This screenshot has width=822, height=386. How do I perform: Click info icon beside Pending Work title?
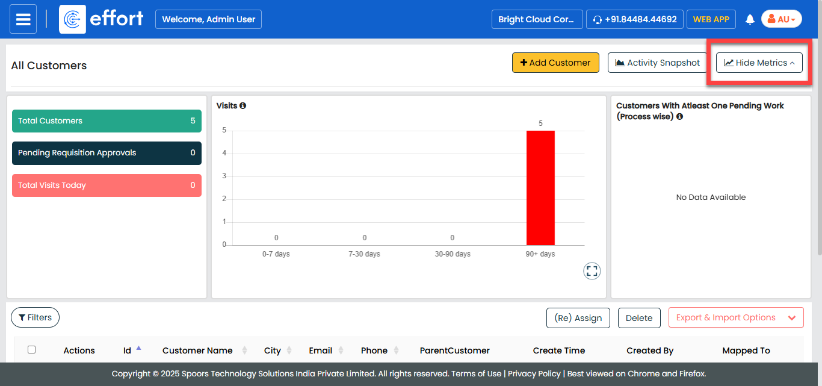pyautogui.click(x=679, y=117)
